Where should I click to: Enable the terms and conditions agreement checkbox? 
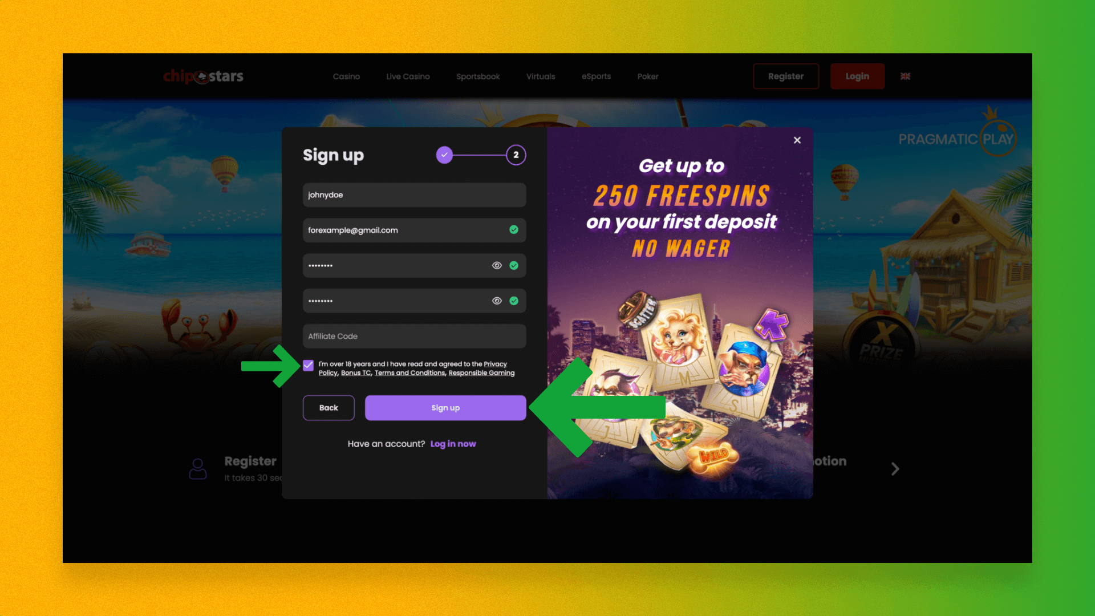(x=307, y=365)
